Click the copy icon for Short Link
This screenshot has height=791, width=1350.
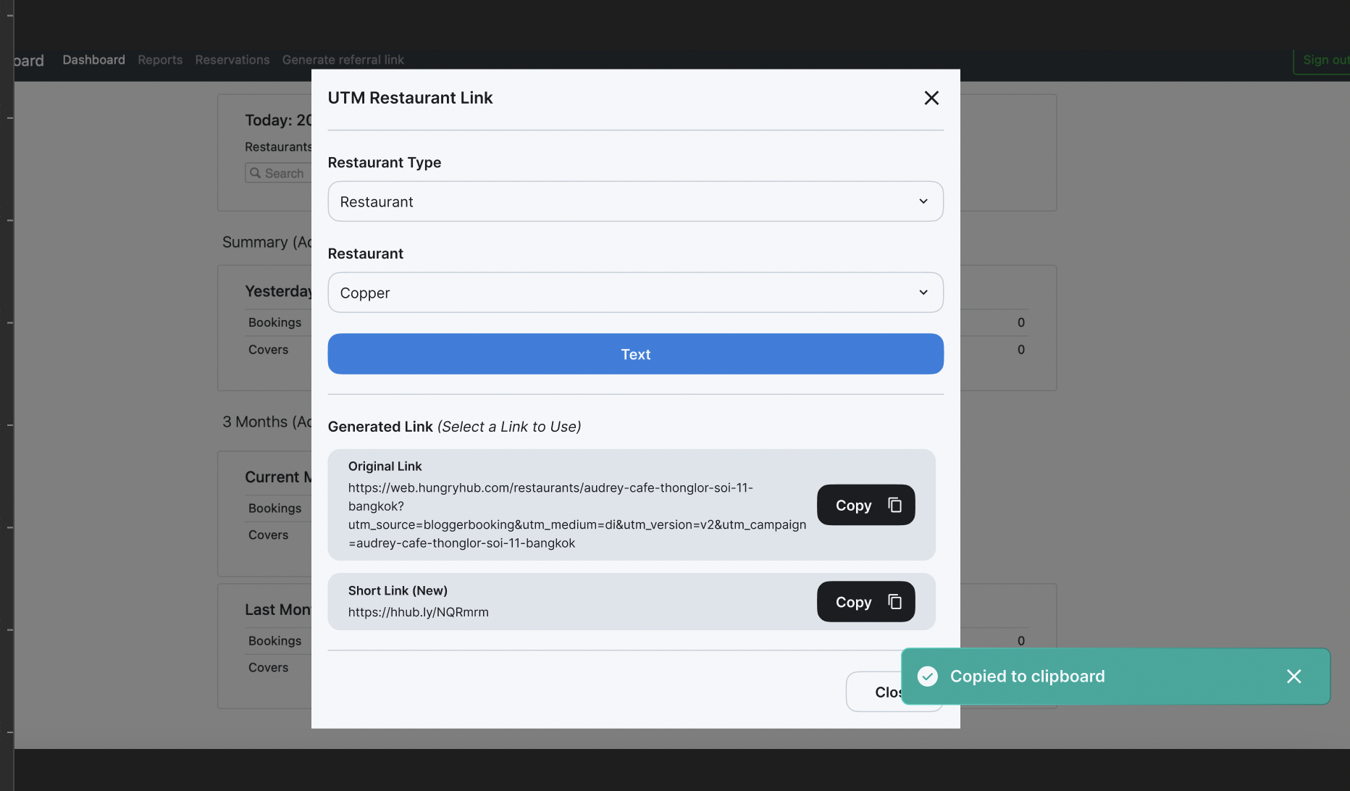coord(894,602)
